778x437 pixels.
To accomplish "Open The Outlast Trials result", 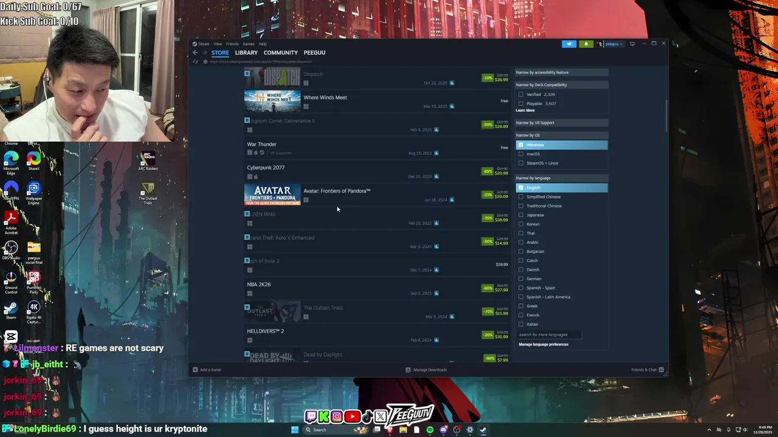I will coord(377,311).
